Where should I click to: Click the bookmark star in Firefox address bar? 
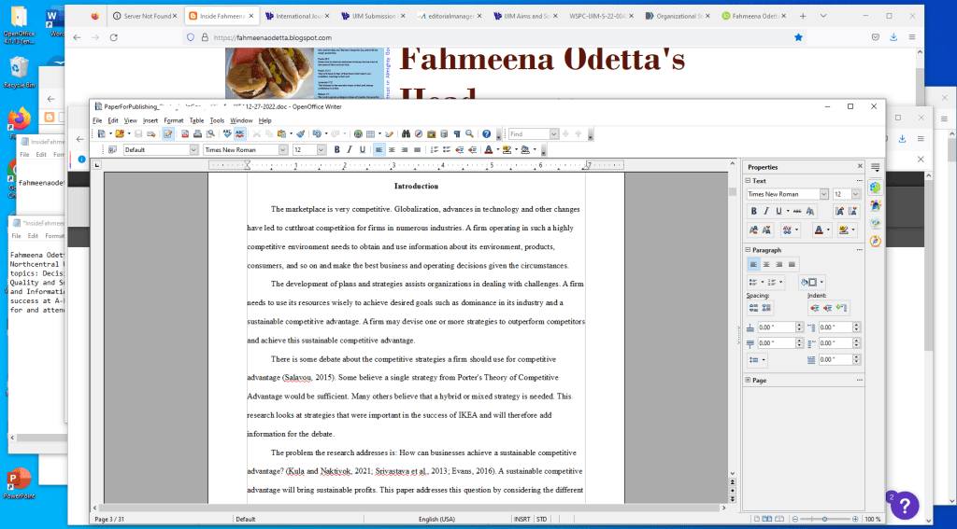point(798,37)
